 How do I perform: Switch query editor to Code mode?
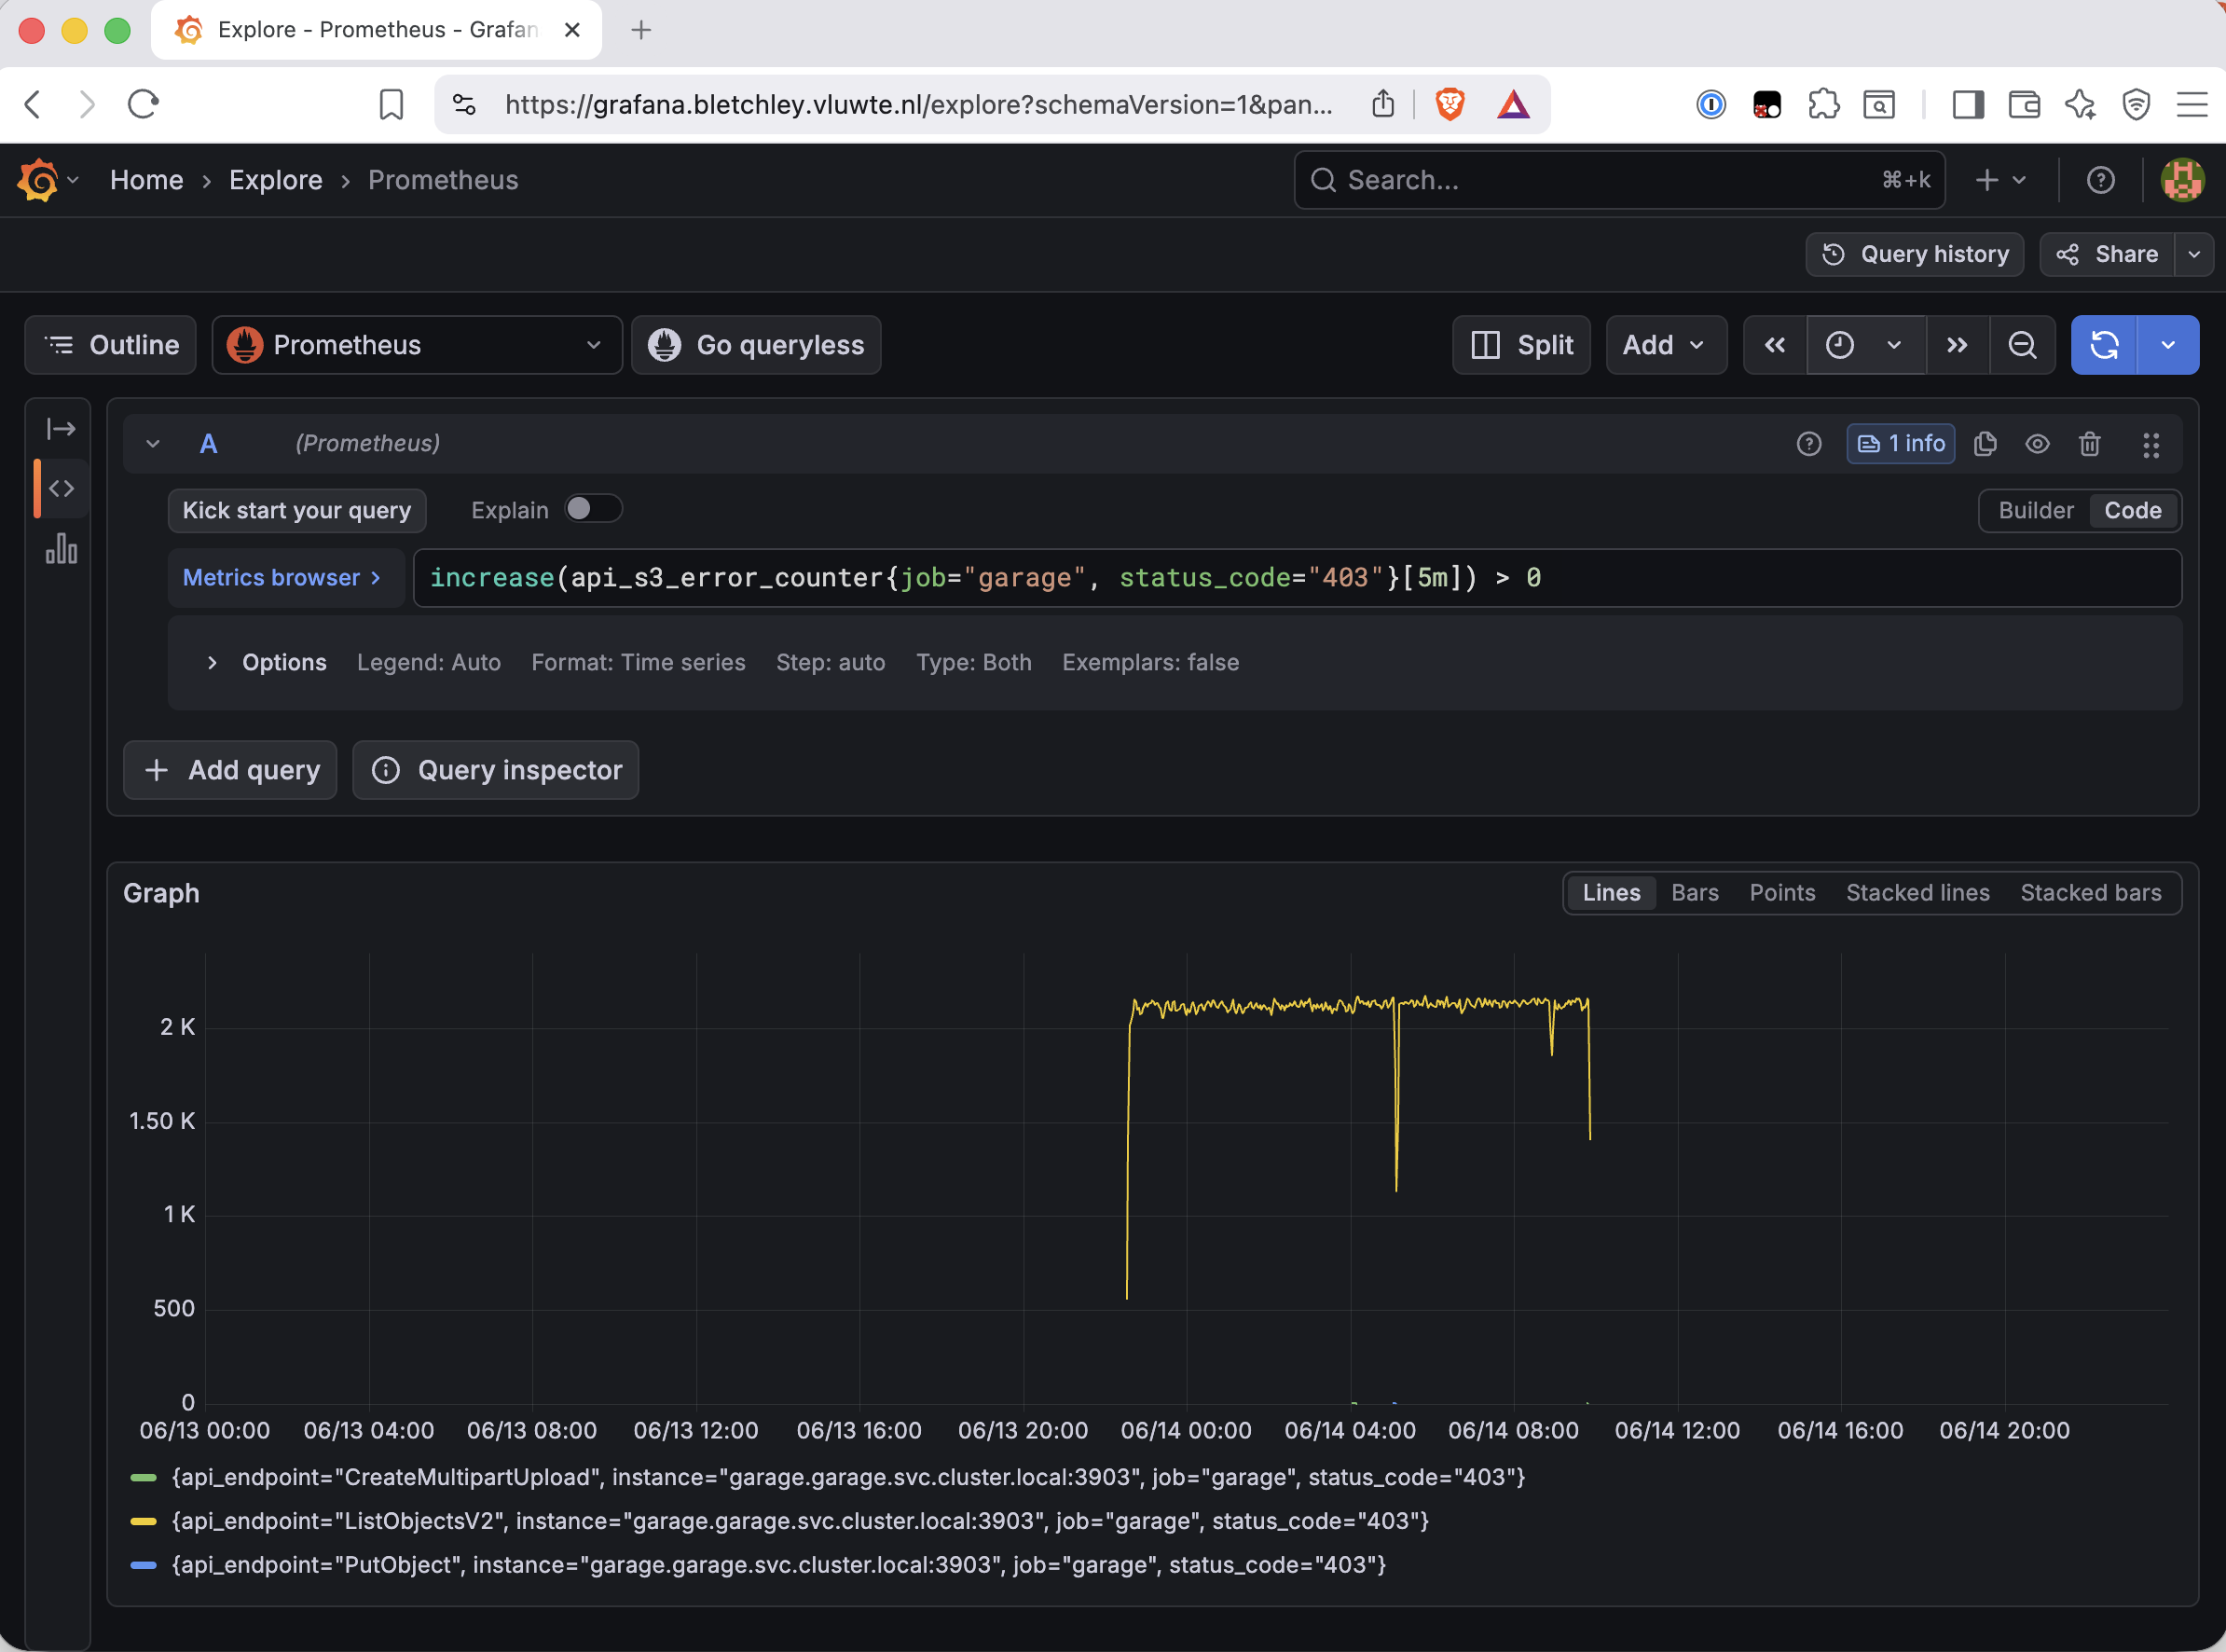pyautogui.click(x=2132, y=511)
